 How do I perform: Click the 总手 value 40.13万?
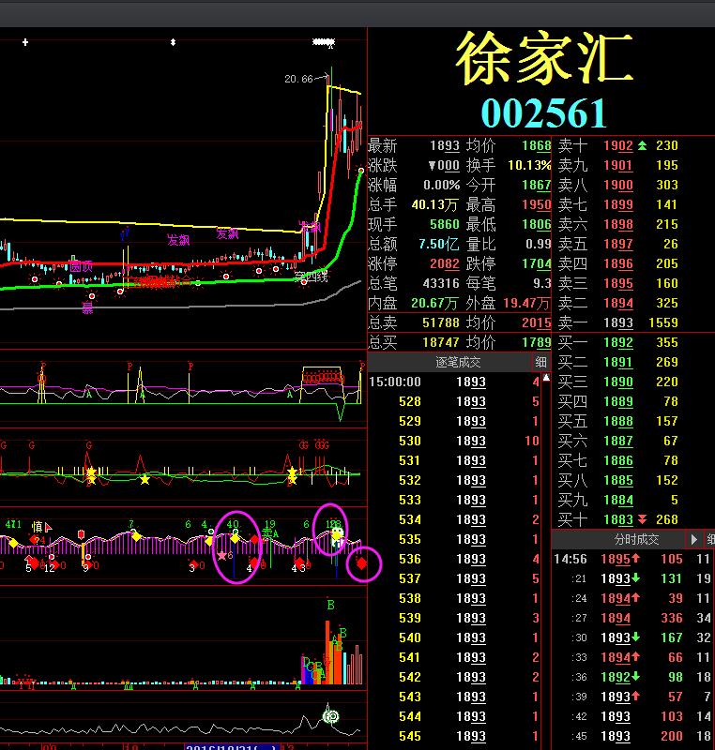coord(435,204)
